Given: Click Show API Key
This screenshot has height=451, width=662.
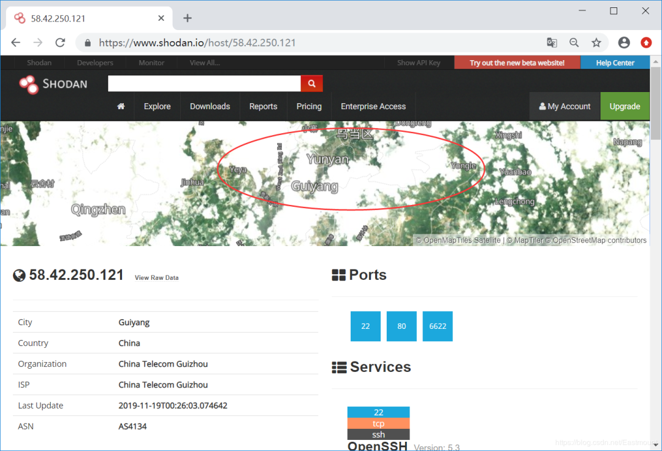Looking at the screenshot, I should [x=419, y=63].
